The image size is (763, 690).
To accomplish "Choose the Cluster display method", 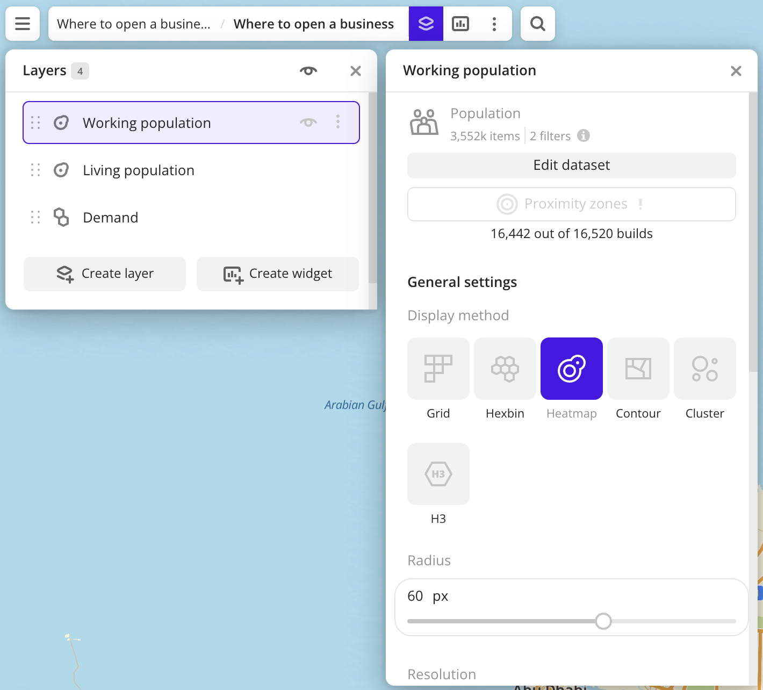I will tap(704, 369).
